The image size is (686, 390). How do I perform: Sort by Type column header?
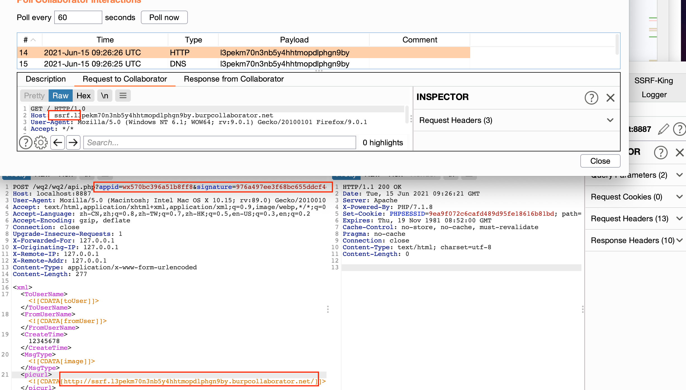193,40
